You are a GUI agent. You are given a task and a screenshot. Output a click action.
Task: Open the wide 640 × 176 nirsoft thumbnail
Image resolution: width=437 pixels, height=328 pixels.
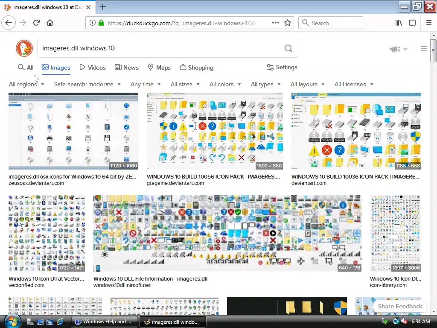click(227, 233)
